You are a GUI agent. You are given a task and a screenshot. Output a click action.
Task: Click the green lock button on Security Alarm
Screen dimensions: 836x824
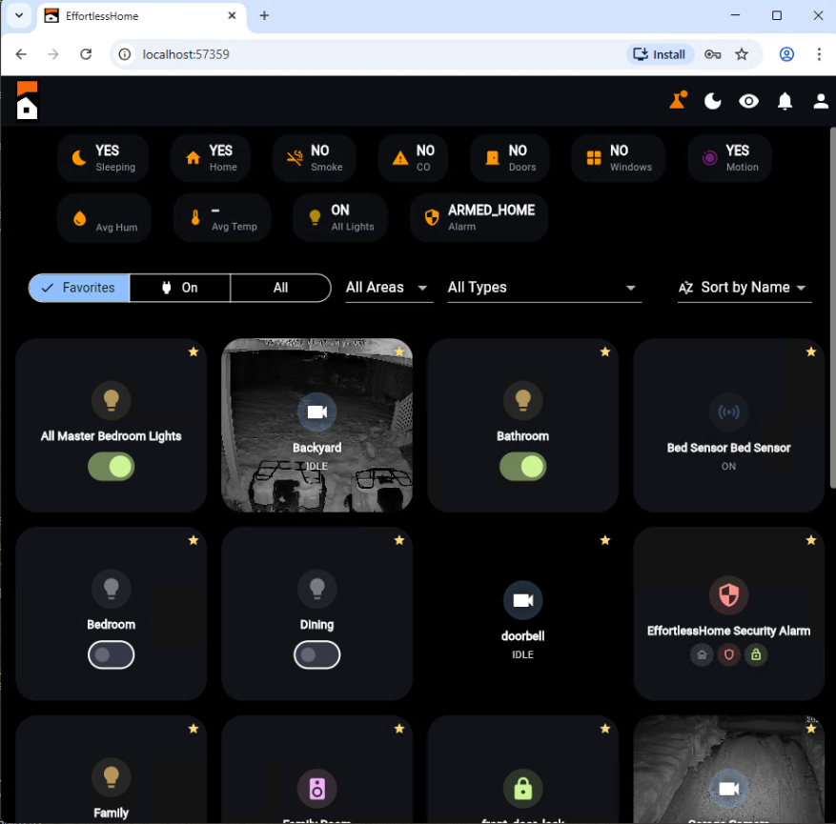click(x=756, y=654)
